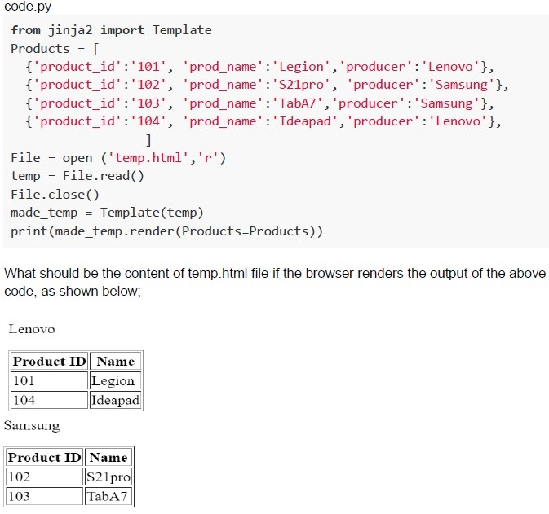The image size is (549, 514).
Task: Click the 'from jinja2 import Template' line
Action: tap(111, 30)
